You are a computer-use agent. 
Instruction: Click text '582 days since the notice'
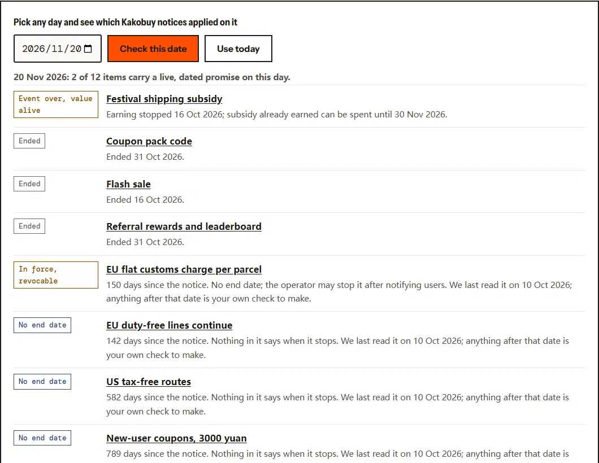tap(159, 398)
